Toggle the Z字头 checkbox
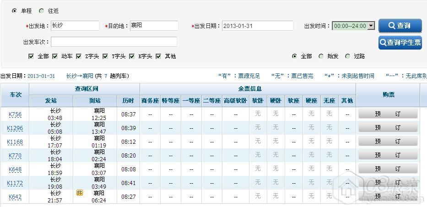427x207 pixels. (x=80, y=56)
